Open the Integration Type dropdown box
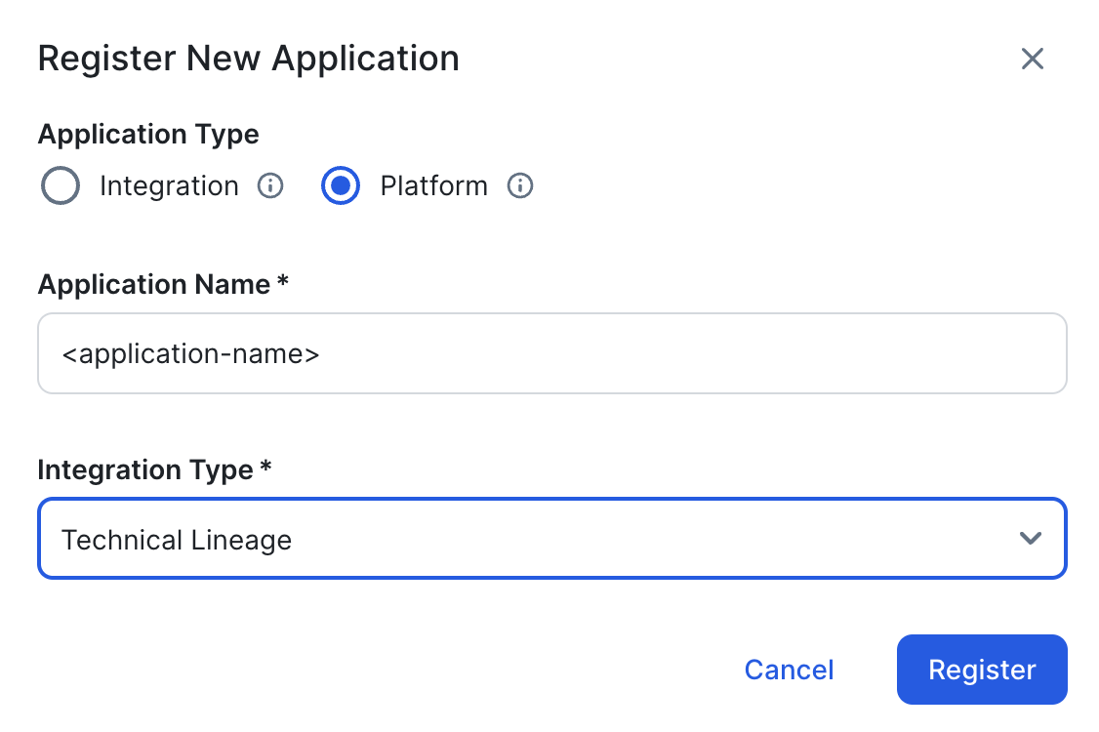The width and height of the screenshot is (1099, 732). click(x=551, y=539)
